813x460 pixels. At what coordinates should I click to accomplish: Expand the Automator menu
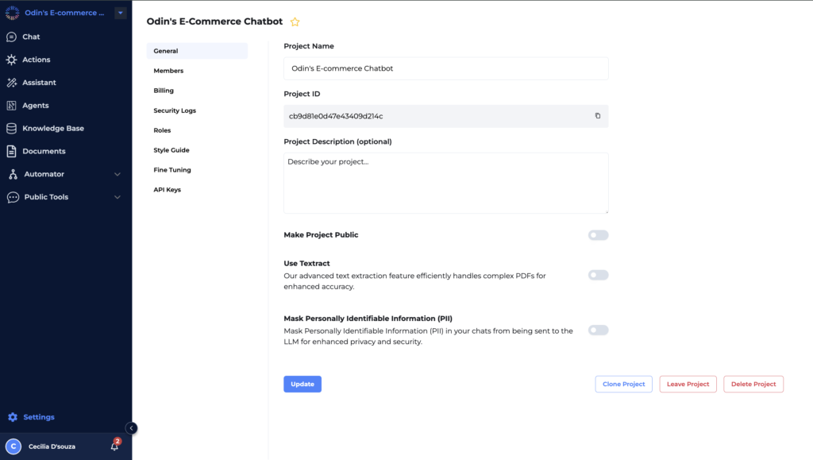(118, 174)
